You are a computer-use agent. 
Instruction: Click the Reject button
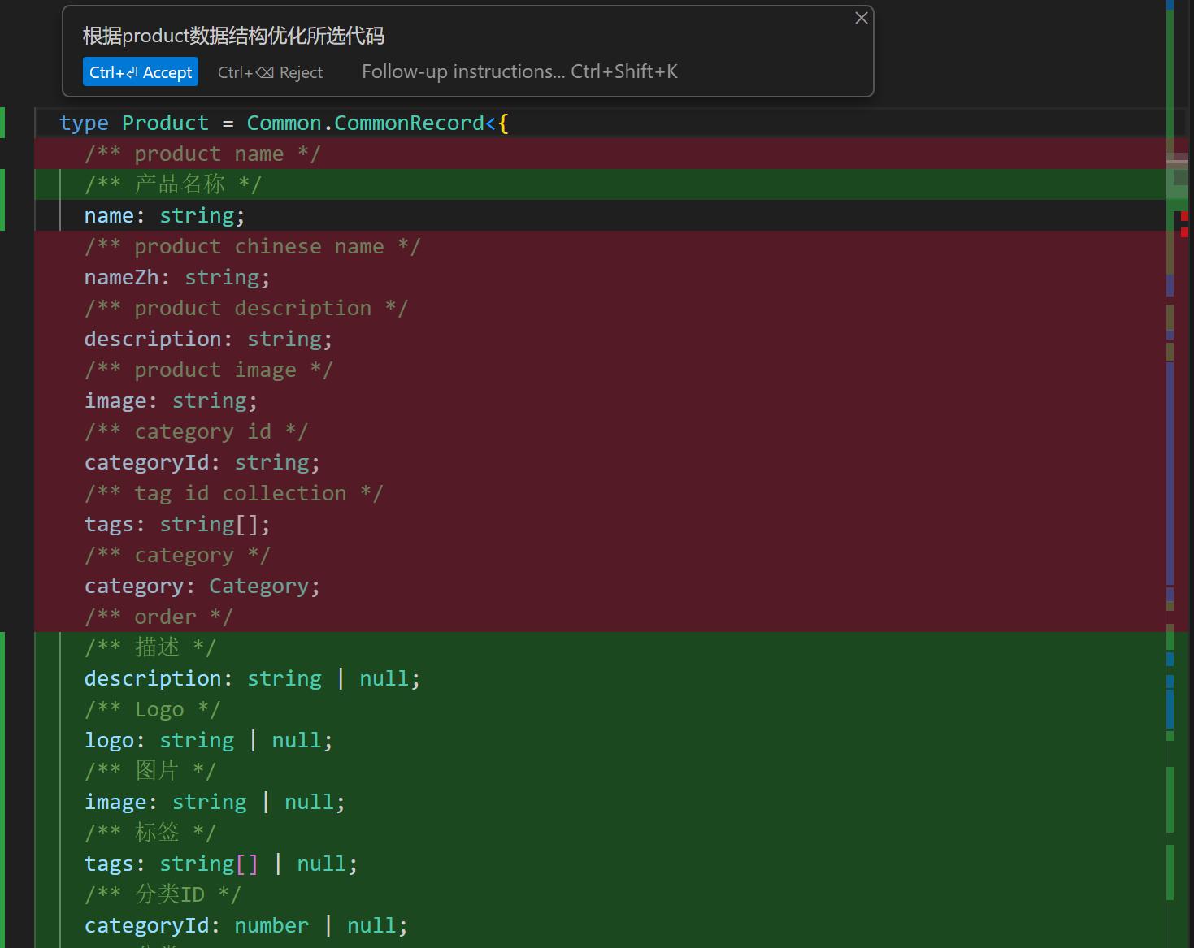tap(270, 72)
